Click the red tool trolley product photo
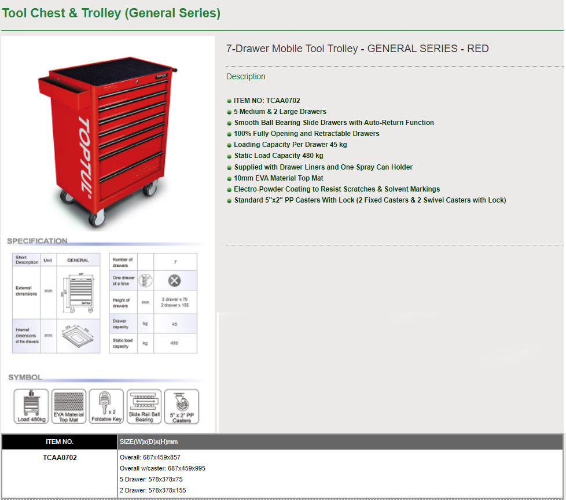The height and width of the screenshot is (500, 566). [107, 142]
